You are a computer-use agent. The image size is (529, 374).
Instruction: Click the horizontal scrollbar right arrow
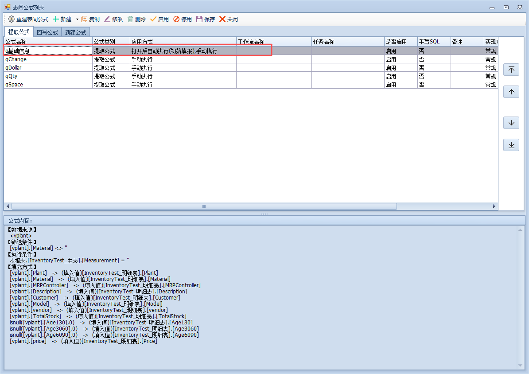(x=494, y=206)
